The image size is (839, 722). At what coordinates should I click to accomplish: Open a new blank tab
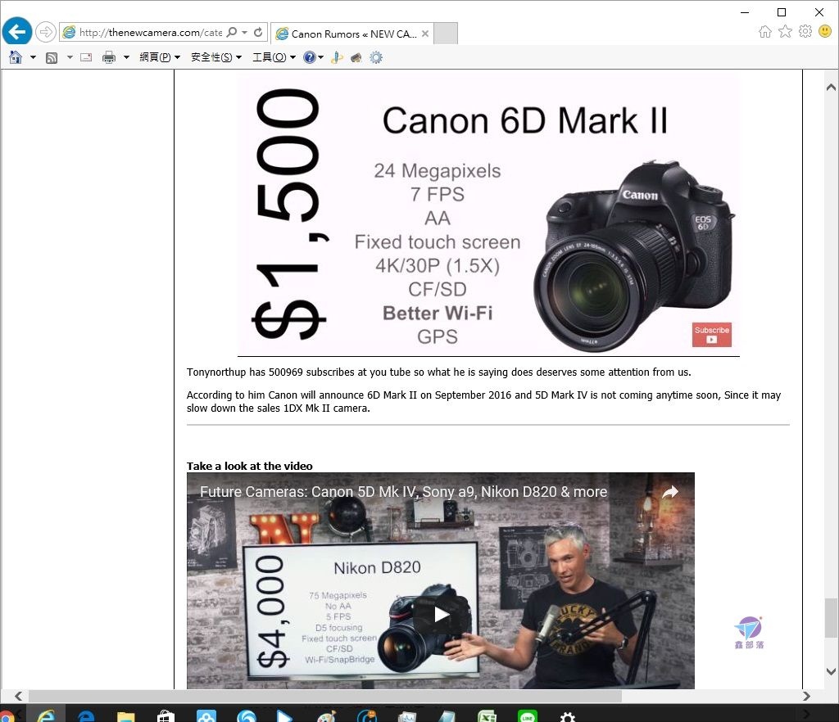coord(445,34)
